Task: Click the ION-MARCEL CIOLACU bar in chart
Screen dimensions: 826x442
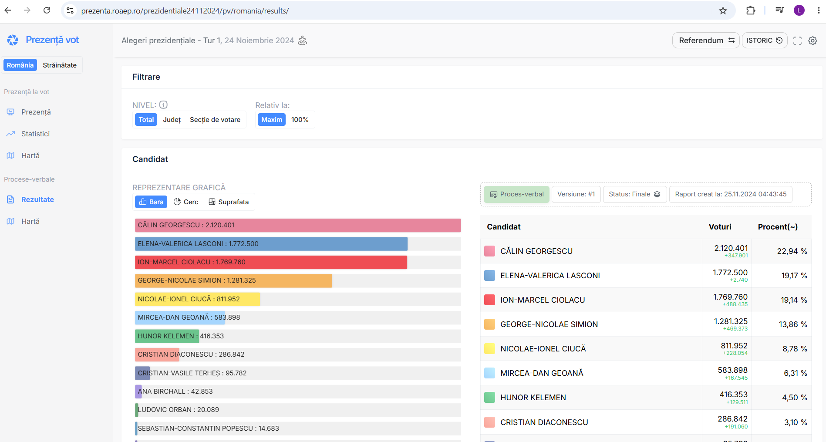Action: (x=271, y=262)
